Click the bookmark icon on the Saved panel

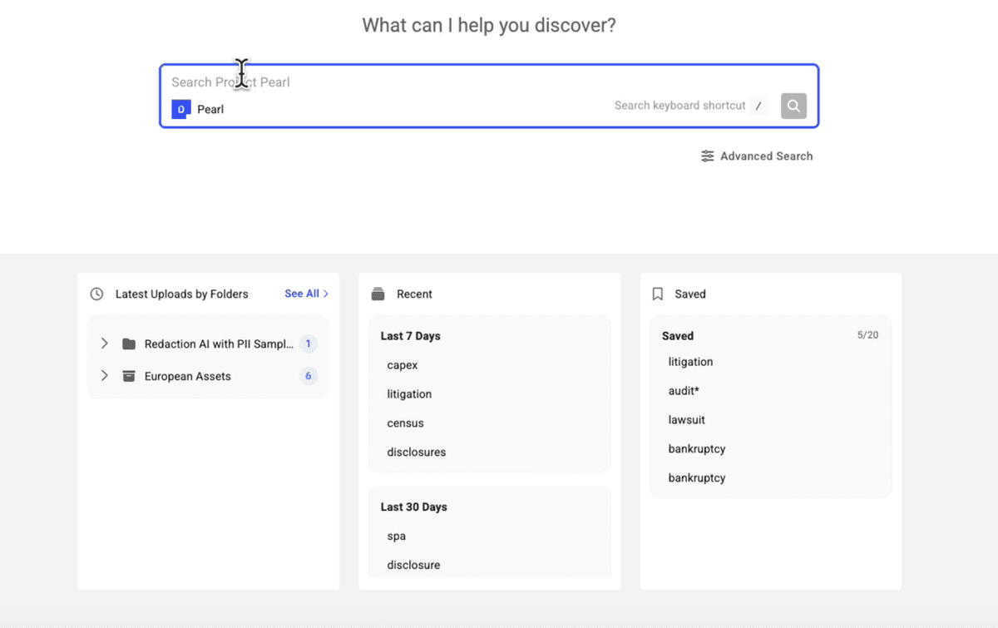(x=657, y=293)
